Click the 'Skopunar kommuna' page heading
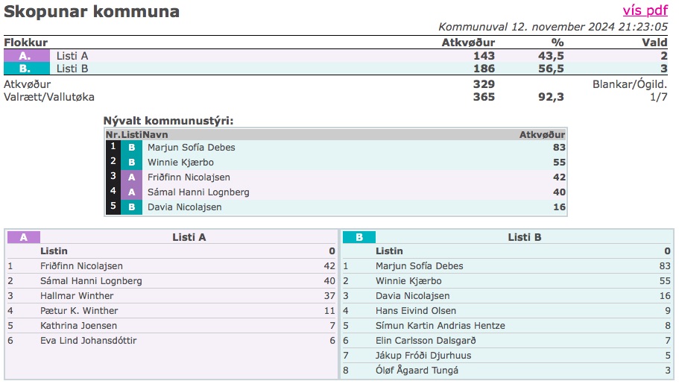Viewport: 679px width, 384px height. tap(92, 12)
